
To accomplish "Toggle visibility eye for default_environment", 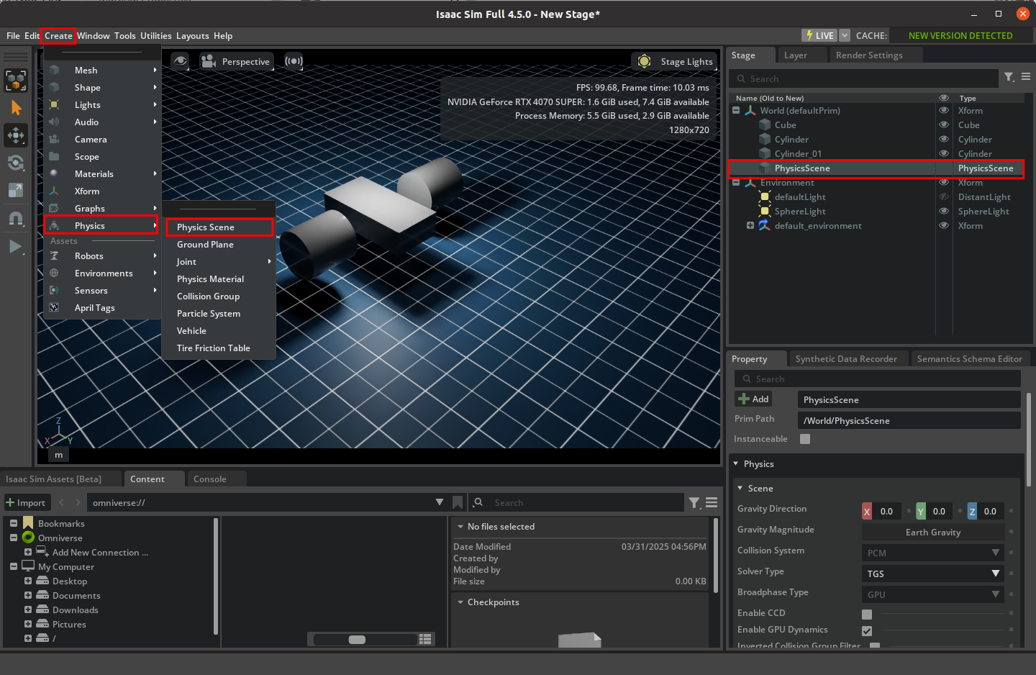I will coord(944,225).
